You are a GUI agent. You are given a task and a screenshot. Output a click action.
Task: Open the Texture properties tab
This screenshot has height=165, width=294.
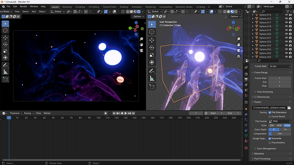coord(246,148)
